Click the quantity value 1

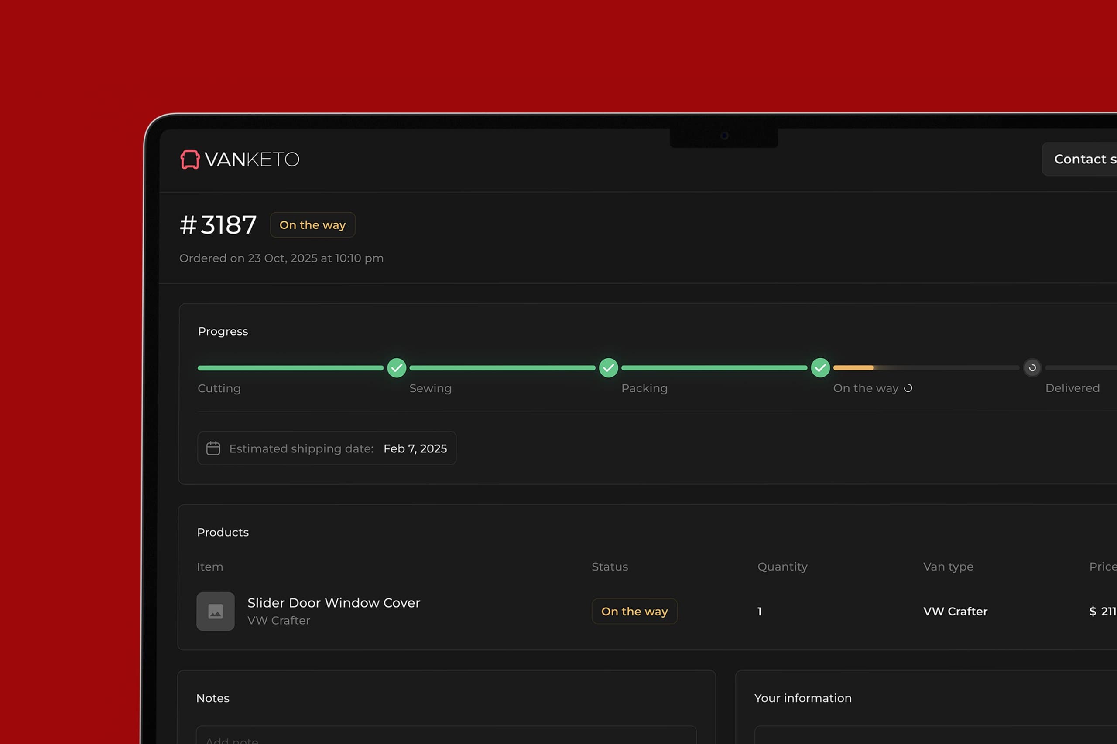[x=759, y=611]
